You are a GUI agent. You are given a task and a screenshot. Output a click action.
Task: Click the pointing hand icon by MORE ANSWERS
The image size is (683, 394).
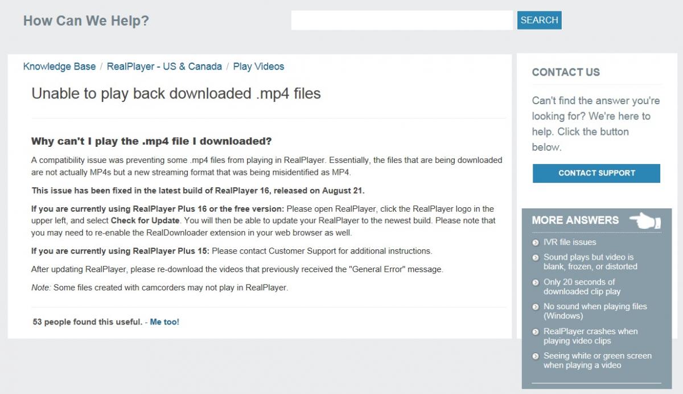pos(645,220)
